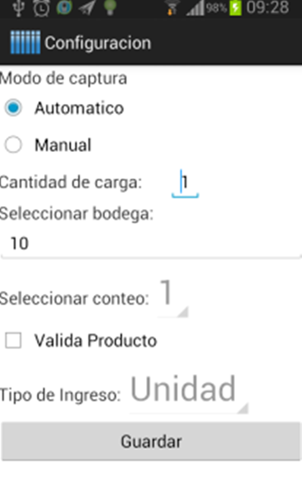The height and width of the screenshot is (498, 302).
Task: Tap the Modo de captura section label
Action: tap(63, 78)
